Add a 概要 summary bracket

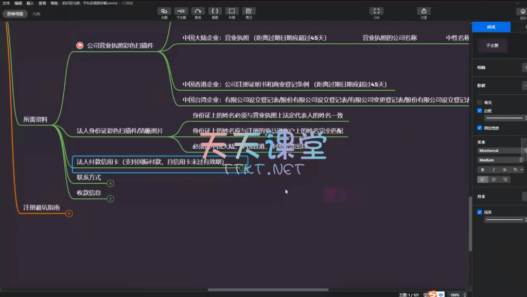pyautogui.click(x=215, y=11)
